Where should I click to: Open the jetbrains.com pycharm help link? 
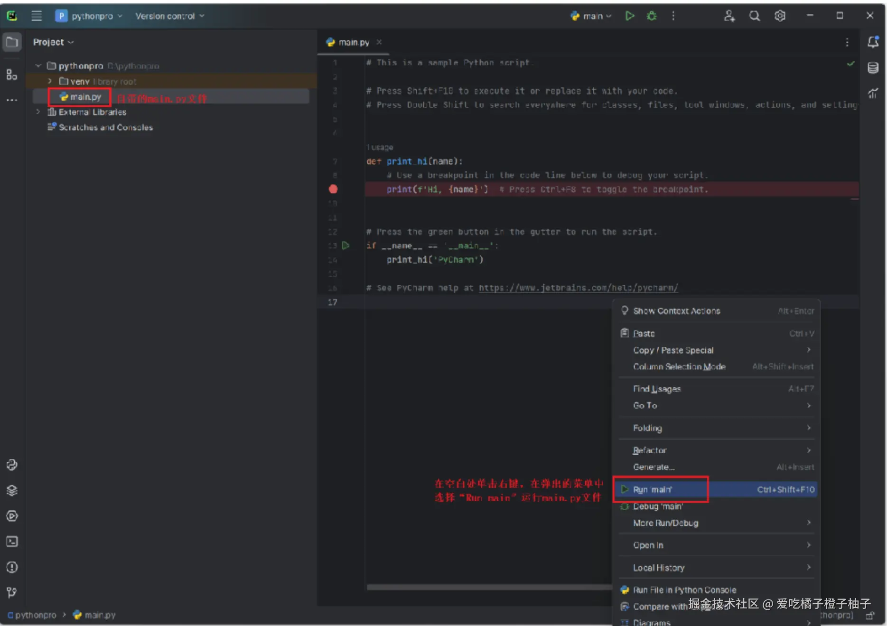click(578, 288)
